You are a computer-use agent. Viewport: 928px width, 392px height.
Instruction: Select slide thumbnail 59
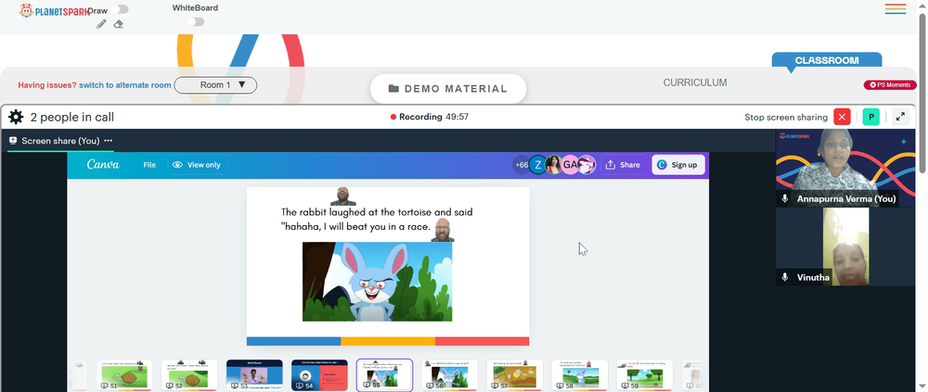click(x=645, y=374)
